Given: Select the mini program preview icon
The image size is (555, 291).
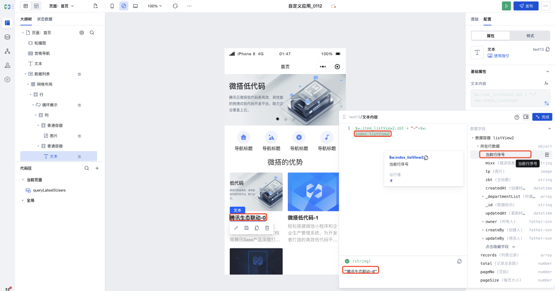Looking at the screenshot, I should pos(124,6).
